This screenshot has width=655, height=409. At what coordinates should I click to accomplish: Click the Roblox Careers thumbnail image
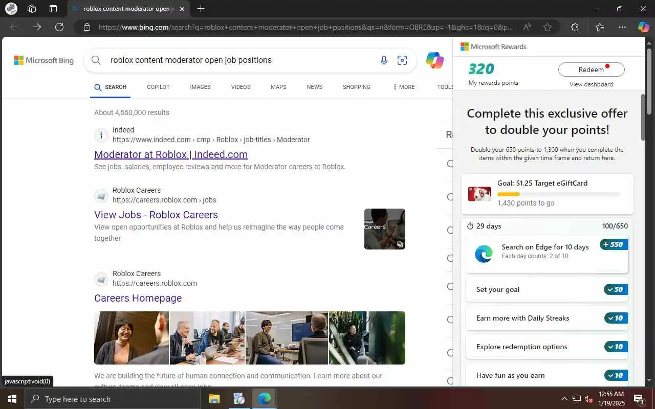(385, 229)
